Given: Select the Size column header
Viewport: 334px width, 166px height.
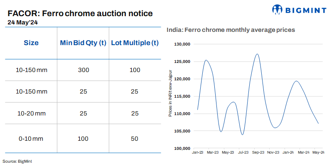Looking at the screenshot, I should pos(31,43).
